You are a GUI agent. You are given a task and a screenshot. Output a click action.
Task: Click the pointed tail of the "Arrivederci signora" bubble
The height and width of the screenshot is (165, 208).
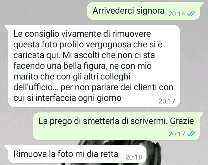click(x=202, y=4)
